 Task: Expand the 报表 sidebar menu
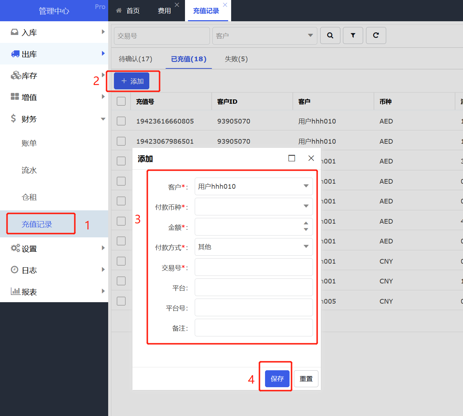(103, 291)
